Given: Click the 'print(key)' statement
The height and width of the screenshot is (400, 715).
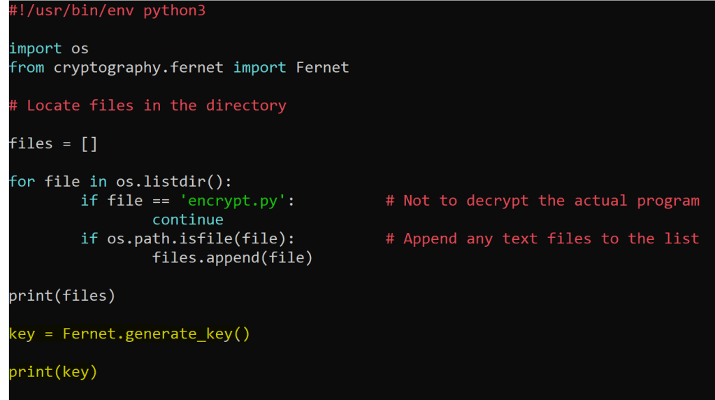Looking at the screenshot, I should coord(53,372).
